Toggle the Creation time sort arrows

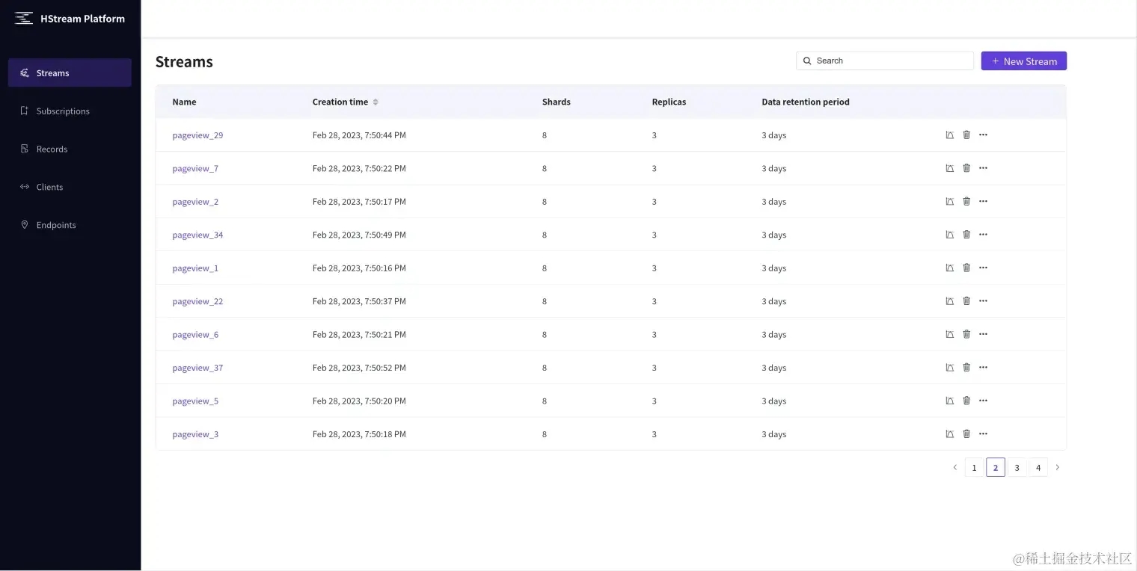pyautogui.click(x=374, y=102)
